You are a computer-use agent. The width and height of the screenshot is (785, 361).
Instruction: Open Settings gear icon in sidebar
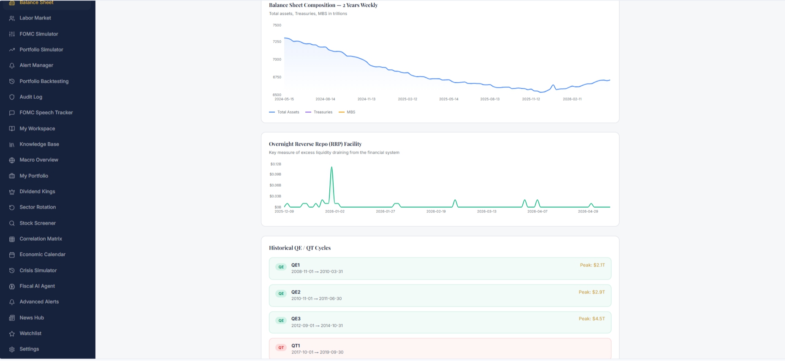tap(12, 349)
